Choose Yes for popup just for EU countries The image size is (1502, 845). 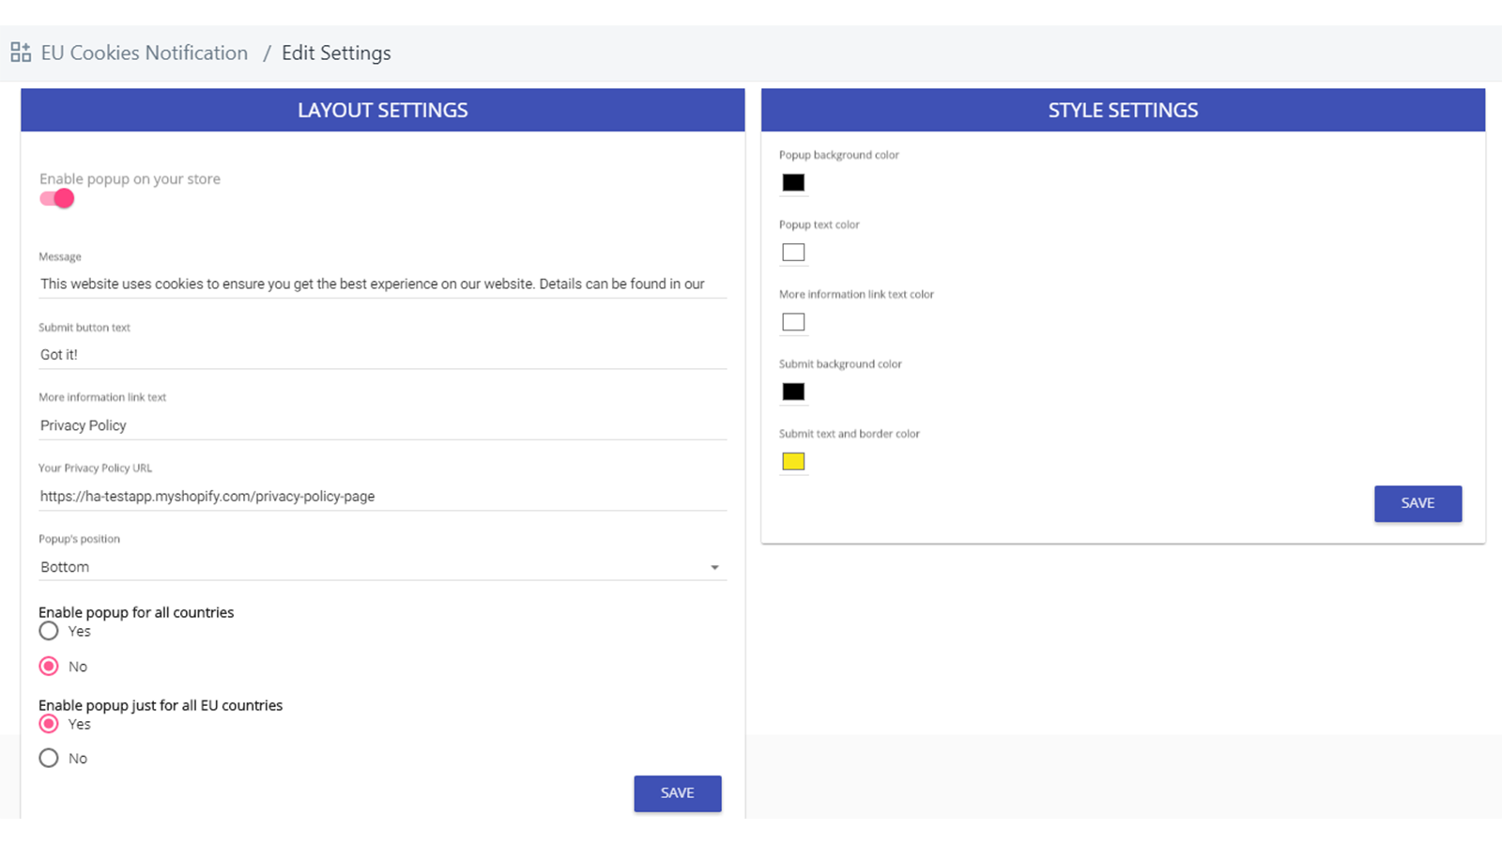[x=49, y=724]
